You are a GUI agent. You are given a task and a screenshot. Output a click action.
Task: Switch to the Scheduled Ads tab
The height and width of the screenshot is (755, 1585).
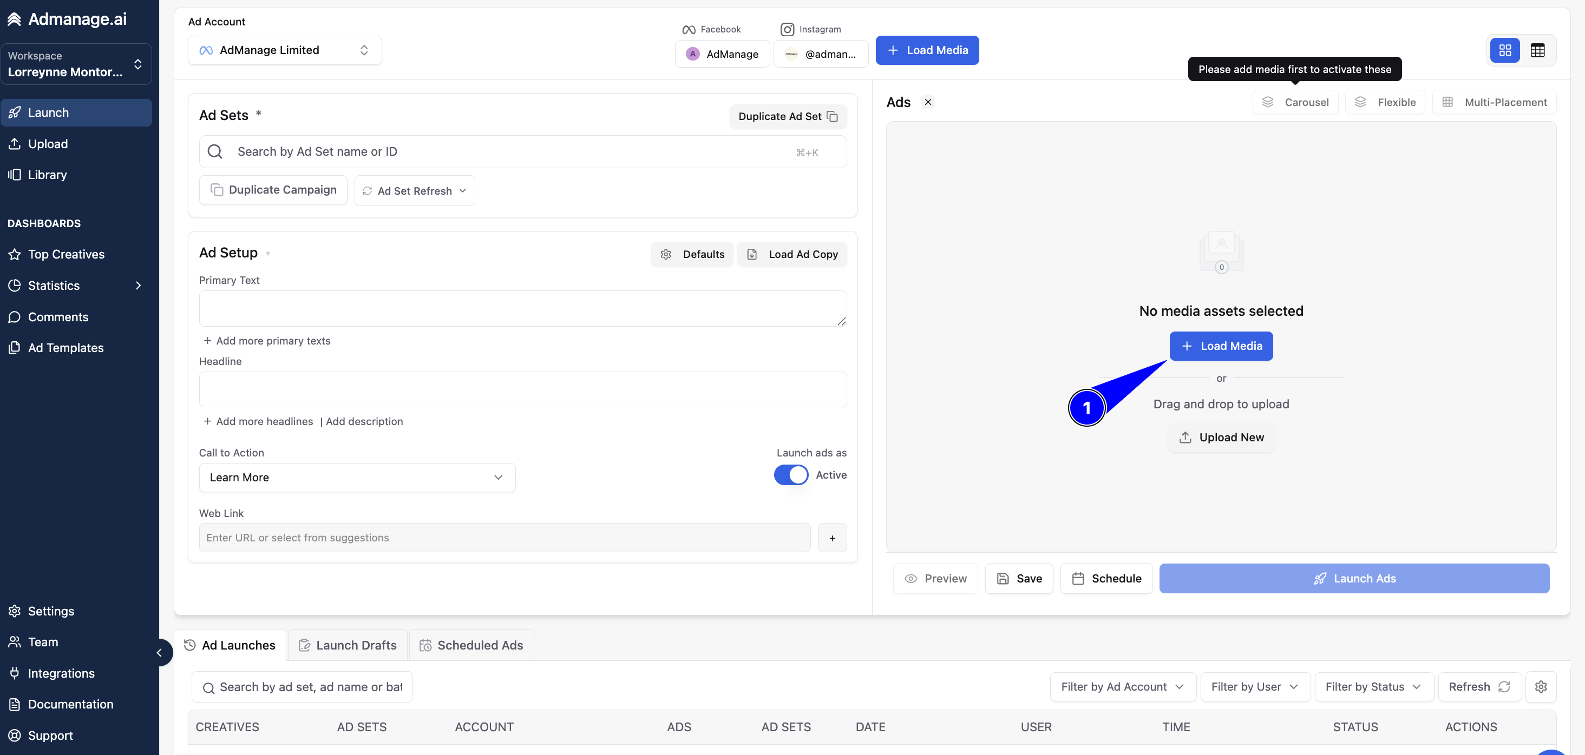471,646
